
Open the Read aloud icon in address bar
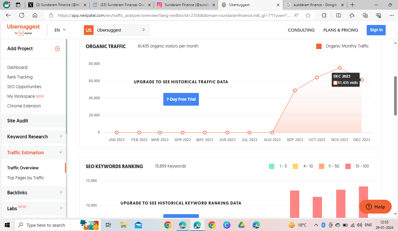[x=296, y=15]
